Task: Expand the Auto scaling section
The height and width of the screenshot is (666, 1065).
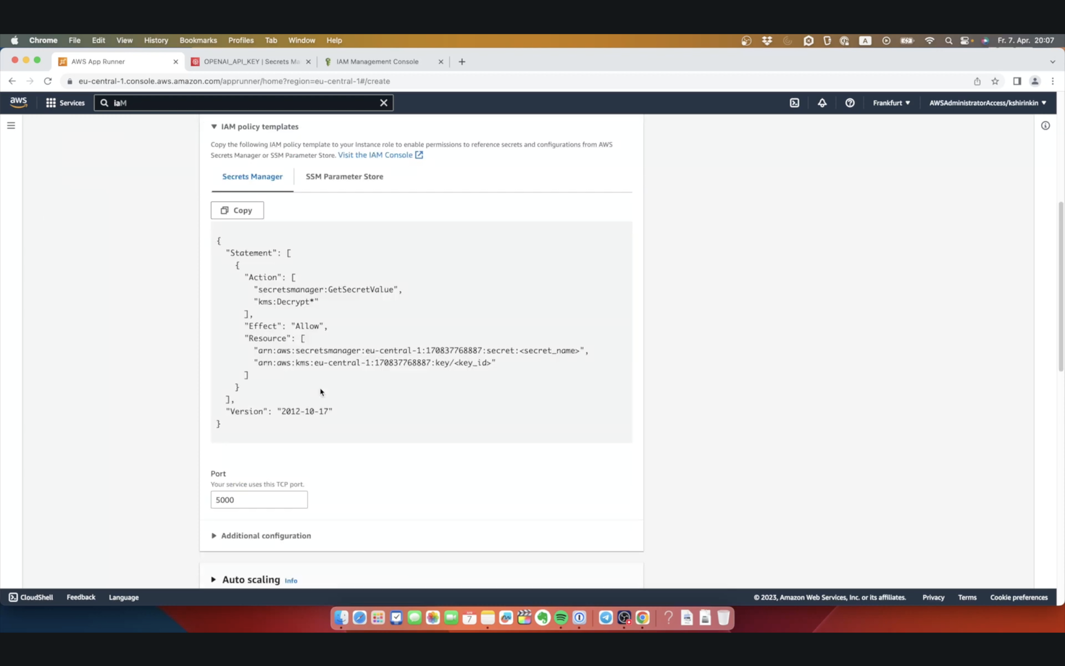Action: [x=245, y=580]
